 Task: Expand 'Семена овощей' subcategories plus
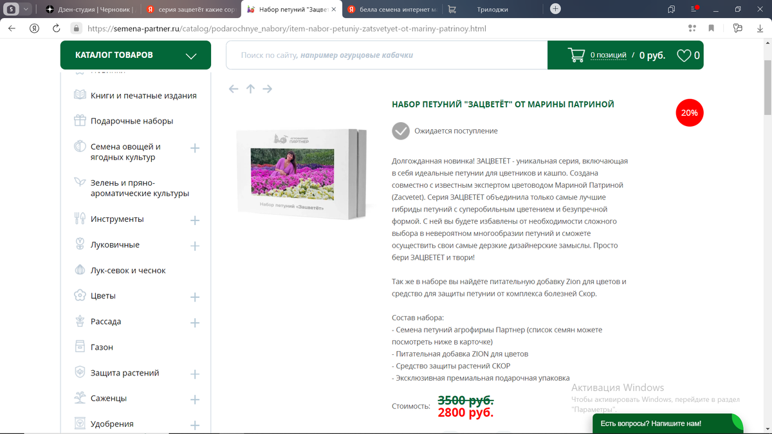click(x=195, y=149)
